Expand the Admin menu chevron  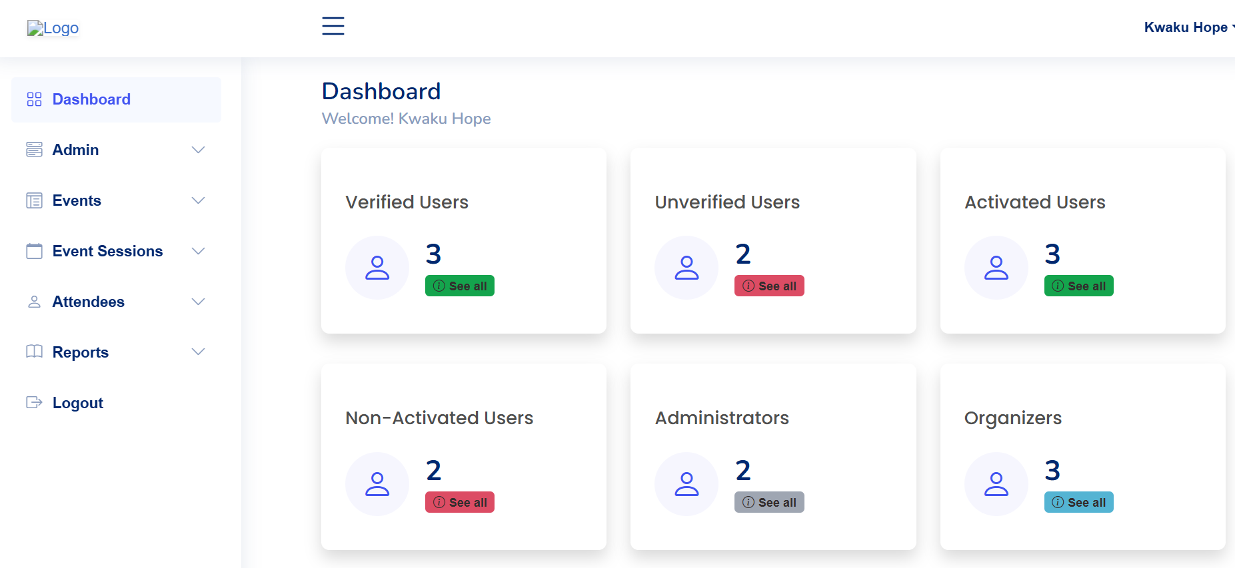(198, 150)
